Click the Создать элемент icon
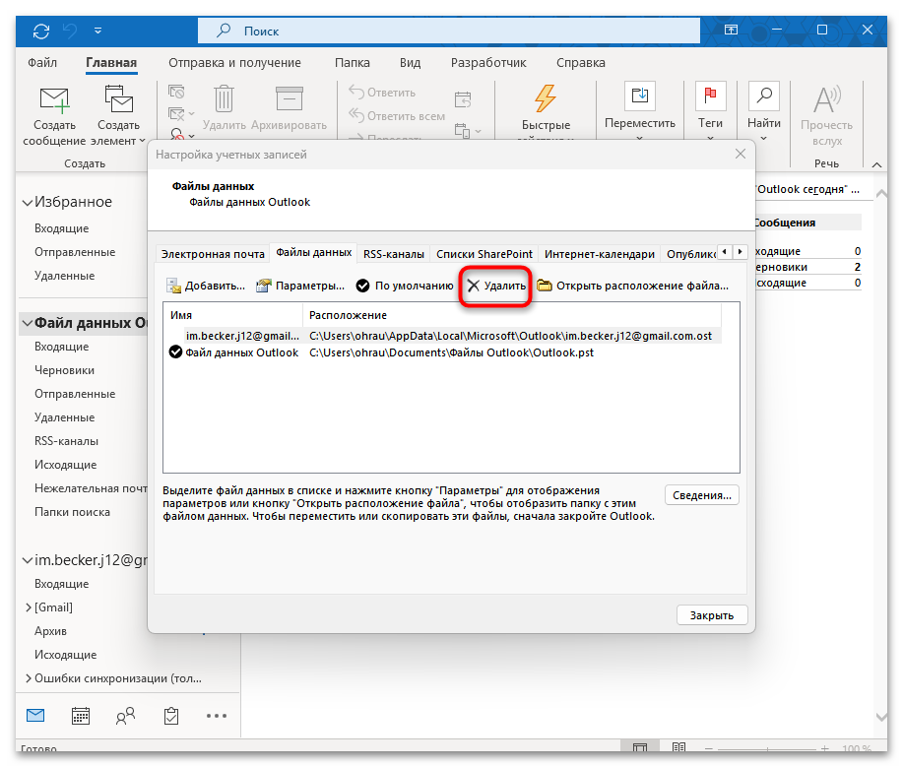This screenshot has width=903, height=767. tap(118, 99)
